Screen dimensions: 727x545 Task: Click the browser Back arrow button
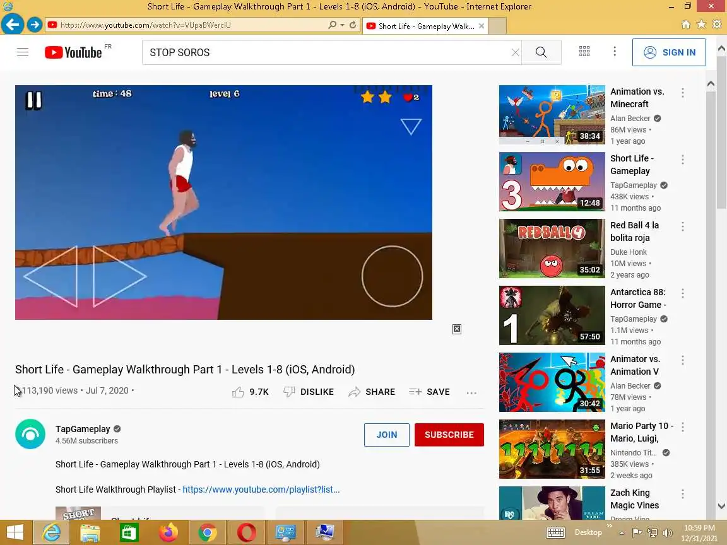coord(13,24)
